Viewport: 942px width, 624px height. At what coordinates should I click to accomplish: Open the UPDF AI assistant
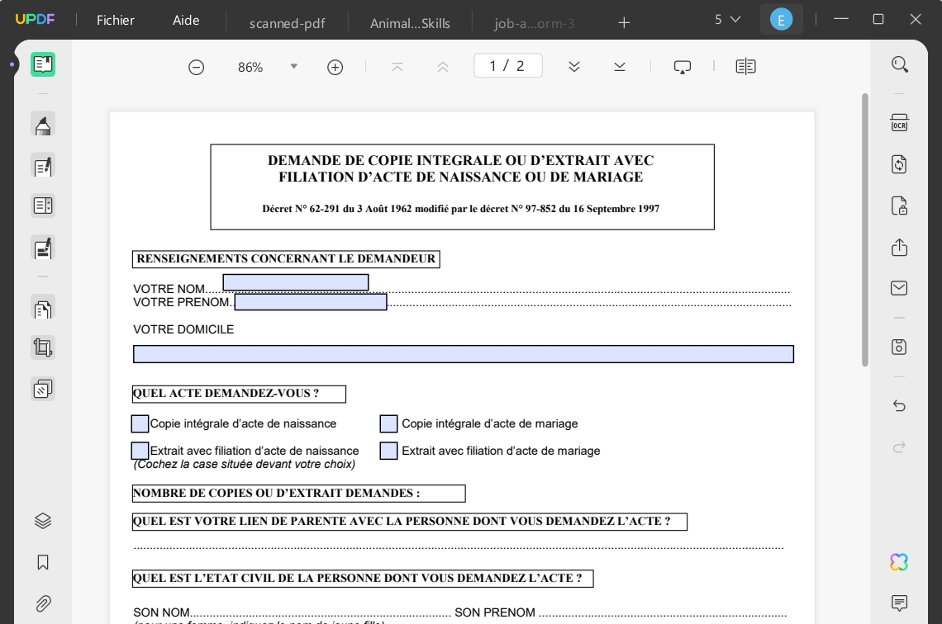coord(898,562)
